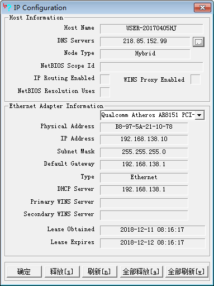Select the Host Name field USER-20170405HJ
Screen dimensions: 214x286
[151, 29]
